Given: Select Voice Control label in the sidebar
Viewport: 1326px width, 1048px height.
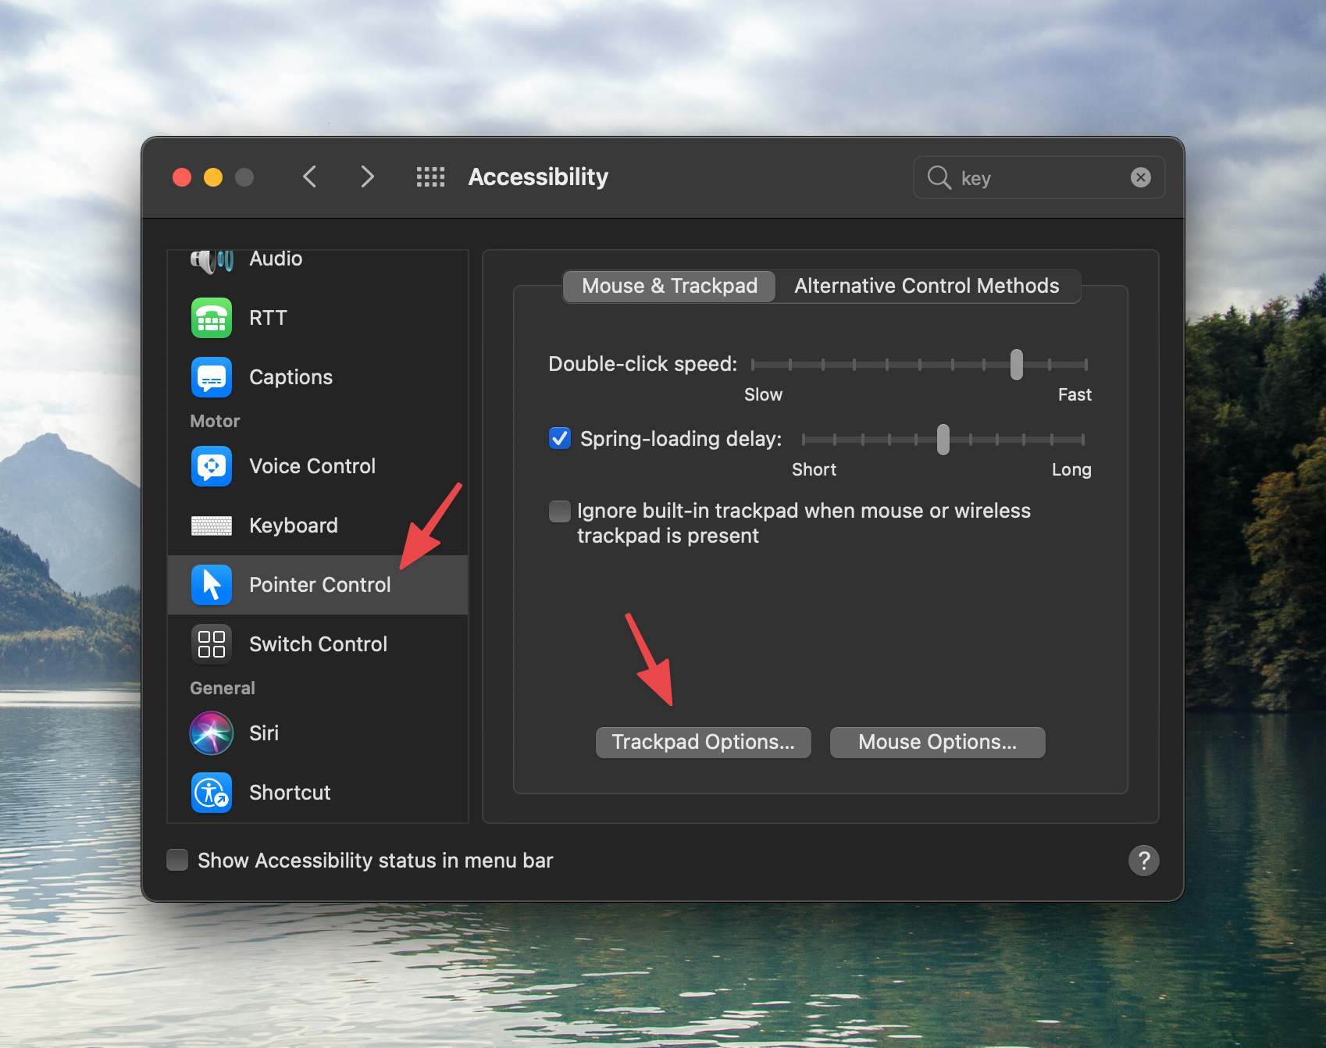Looking at the screenshot, I should click(312, 466).
